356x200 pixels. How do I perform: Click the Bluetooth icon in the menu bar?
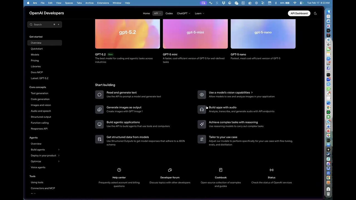(276, 3)
